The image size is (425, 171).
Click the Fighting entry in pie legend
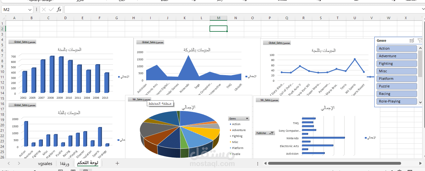[x=236, y=136]
